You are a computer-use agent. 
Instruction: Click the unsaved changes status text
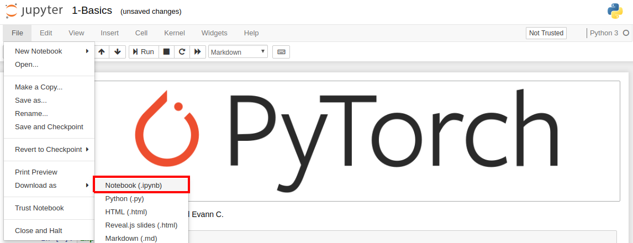click(x=151, y=12)
